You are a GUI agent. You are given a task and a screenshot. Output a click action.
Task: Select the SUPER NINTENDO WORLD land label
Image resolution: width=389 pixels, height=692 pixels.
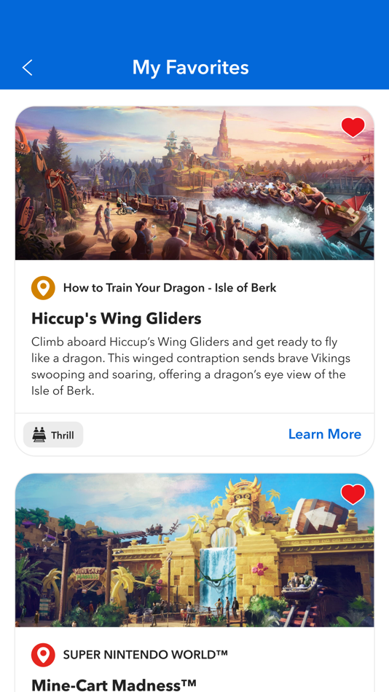(x=145, y=655)
